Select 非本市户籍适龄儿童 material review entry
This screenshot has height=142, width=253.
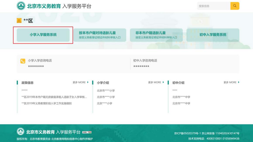[156, 35]
